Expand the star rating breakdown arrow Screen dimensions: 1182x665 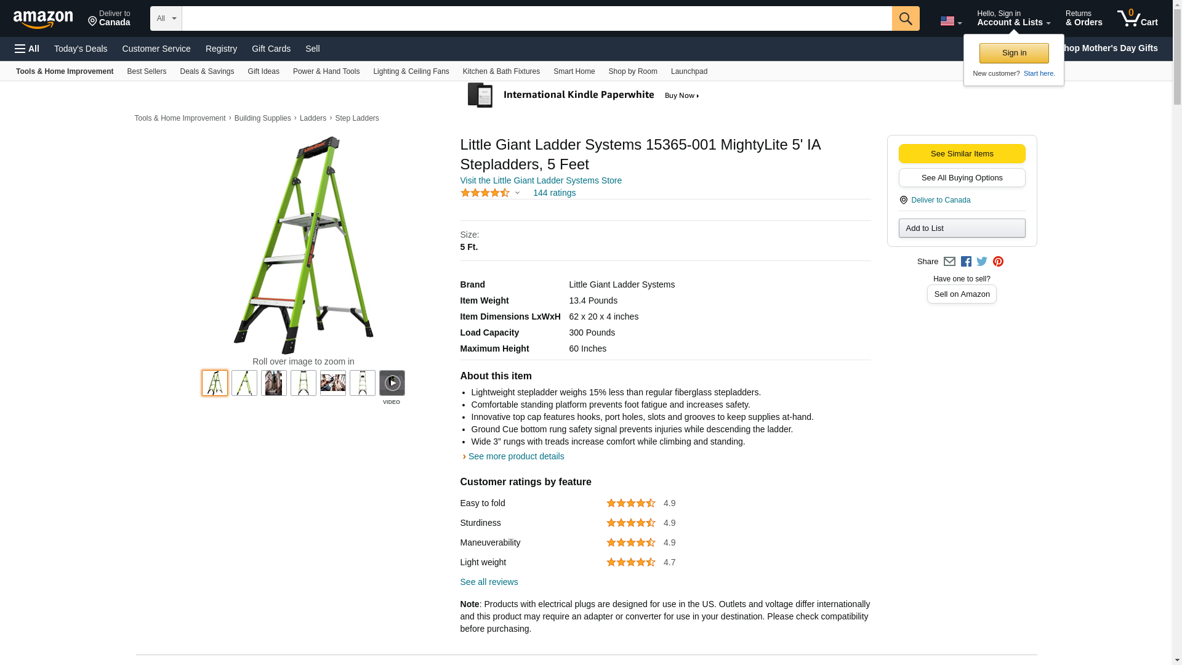(x=517, y=193)
